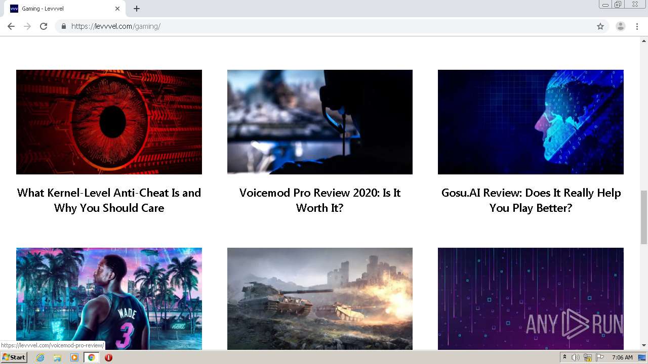Go forward in browser history
This screenshot has height=364, width=648.
(27, 26)
